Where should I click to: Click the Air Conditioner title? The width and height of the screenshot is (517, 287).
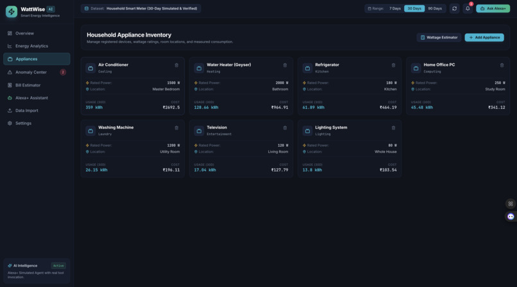coord(113,65)
